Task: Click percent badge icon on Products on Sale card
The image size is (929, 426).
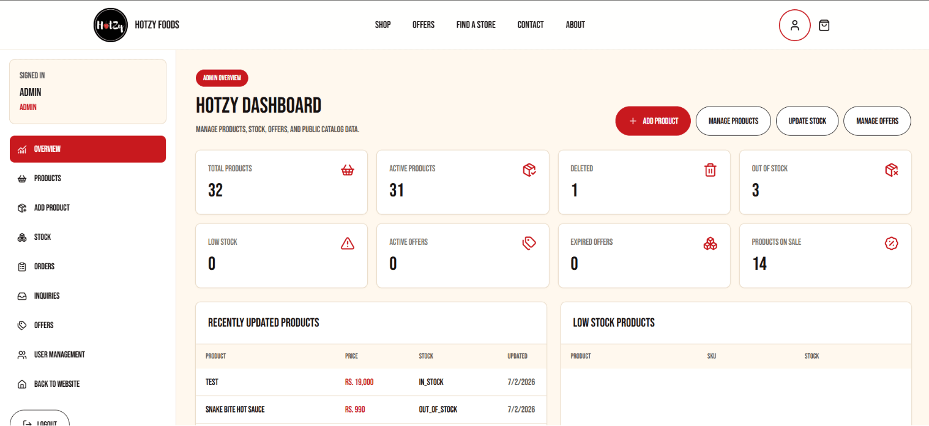Action: [892, 244]
